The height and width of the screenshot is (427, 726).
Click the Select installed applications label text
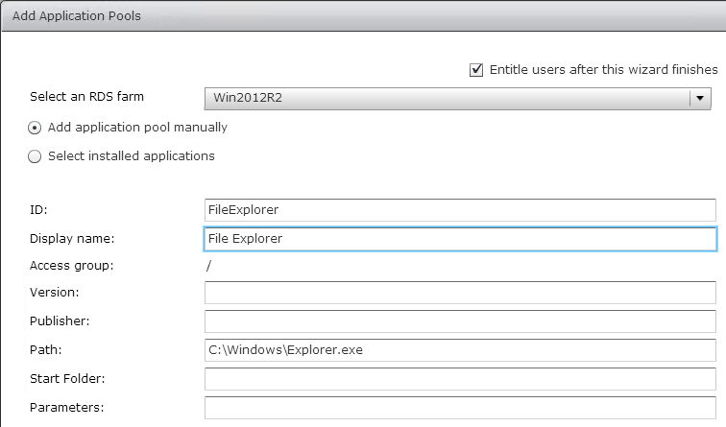pos(132,155)
